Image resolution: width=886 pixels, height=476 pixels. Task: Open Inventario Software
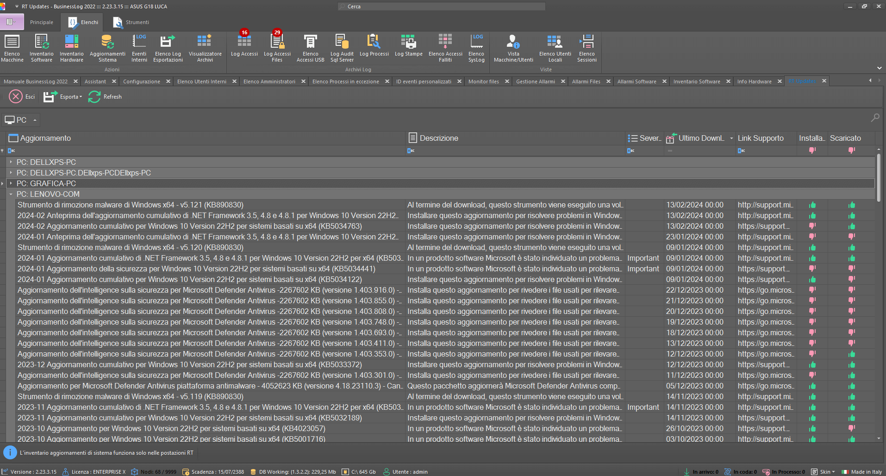(x=42, y=48)
